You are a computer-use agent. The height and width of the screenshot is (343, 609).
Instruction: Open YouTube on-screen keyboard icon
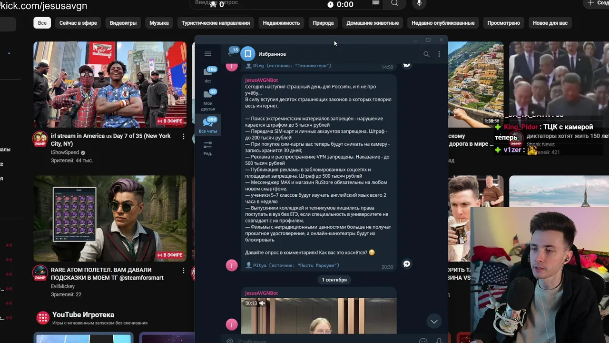[376, 3]
